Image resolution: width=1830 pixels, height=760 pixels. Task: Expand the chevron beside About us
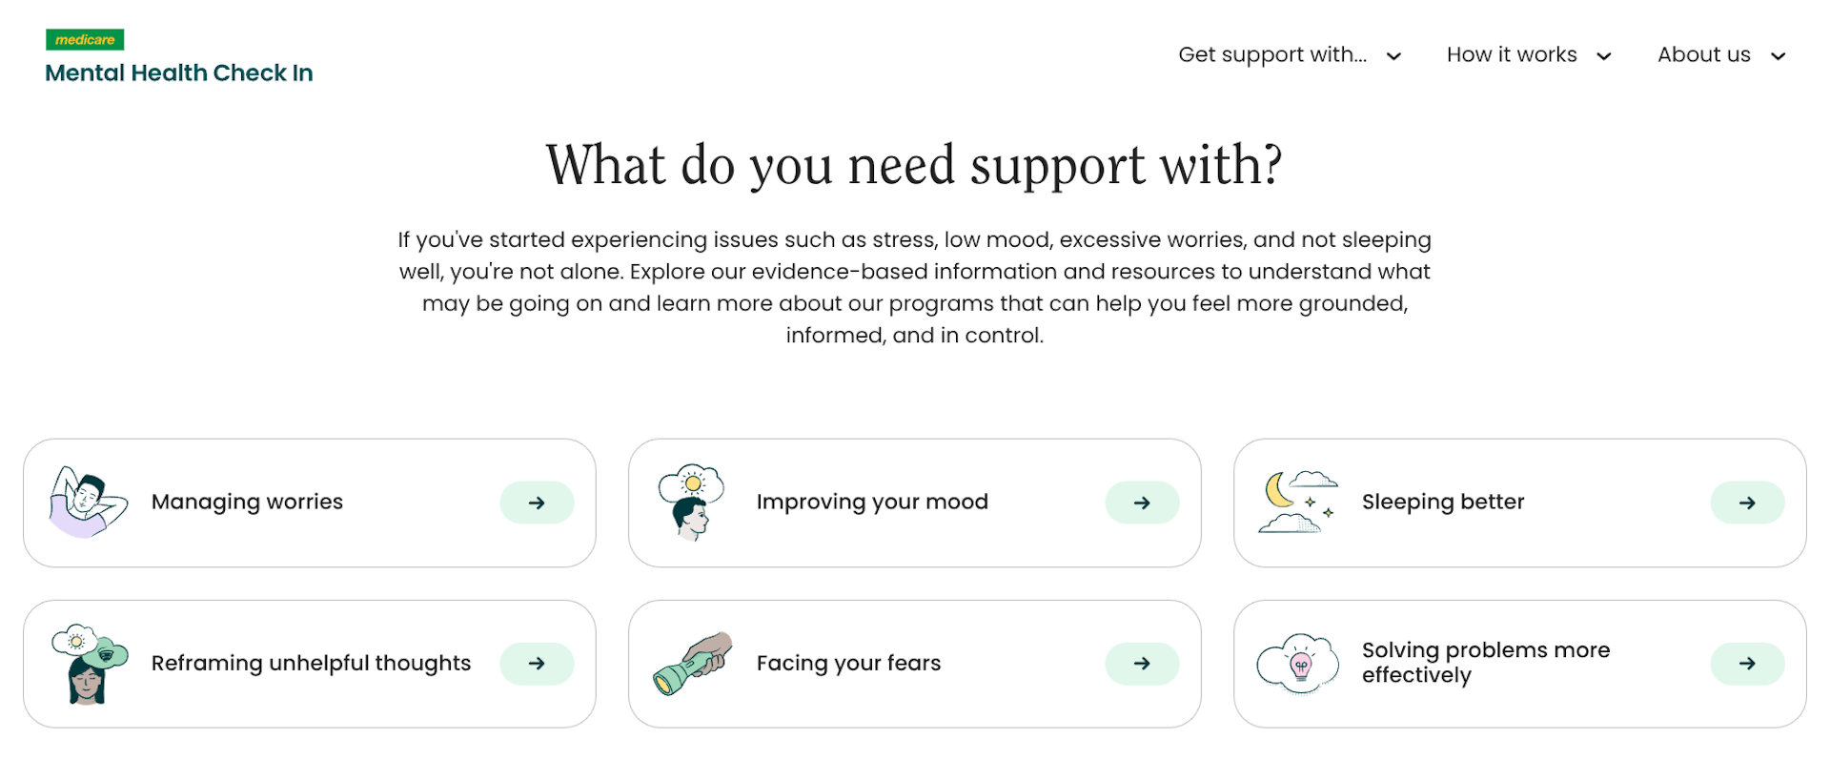tap(1778, 56)
